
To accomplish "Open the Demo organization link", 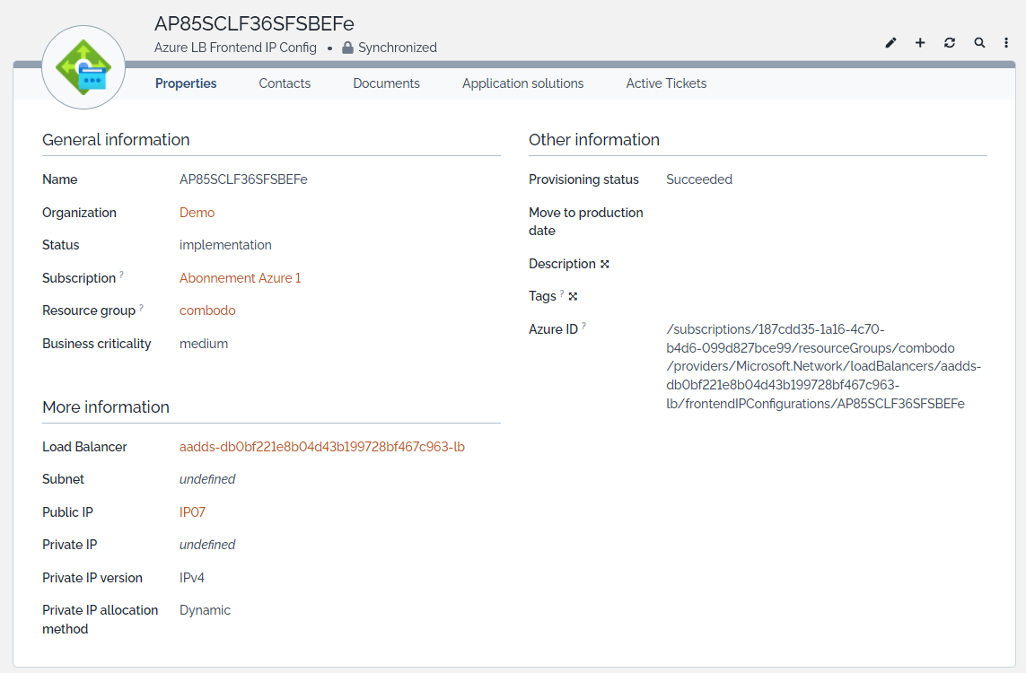I will pyautogui.click(x=197, y=213).
